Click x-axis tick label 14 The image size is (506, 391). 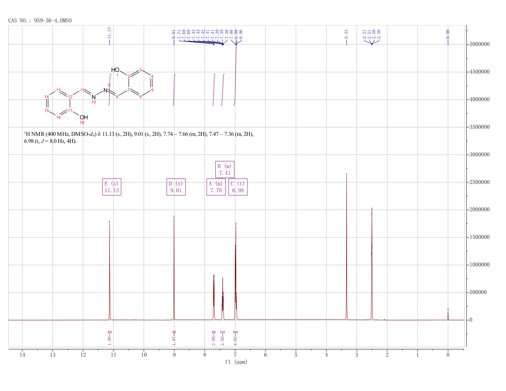tap(22, 355)
